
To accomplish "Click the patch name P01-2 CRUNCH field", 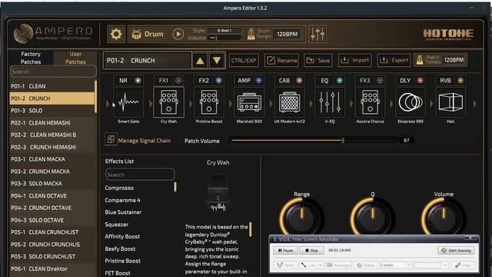I will 148,60.
